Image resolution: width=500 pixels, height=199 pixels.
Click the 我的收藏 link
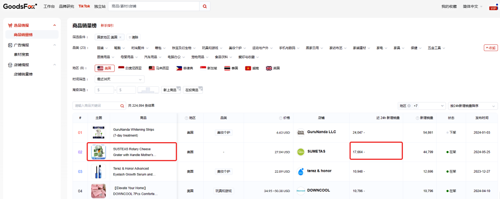click(449, 6)
